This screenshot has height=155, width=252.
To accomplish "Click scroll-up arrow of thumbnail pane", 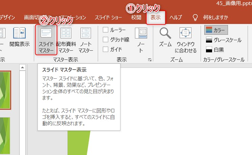I will point(23,68).
